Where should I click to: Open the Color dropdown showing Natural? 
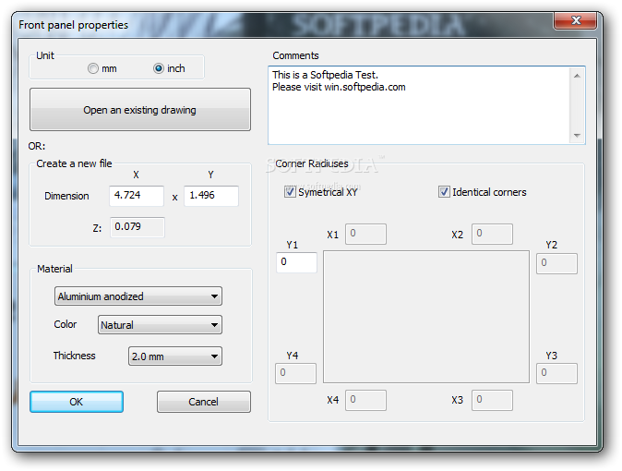160,325
